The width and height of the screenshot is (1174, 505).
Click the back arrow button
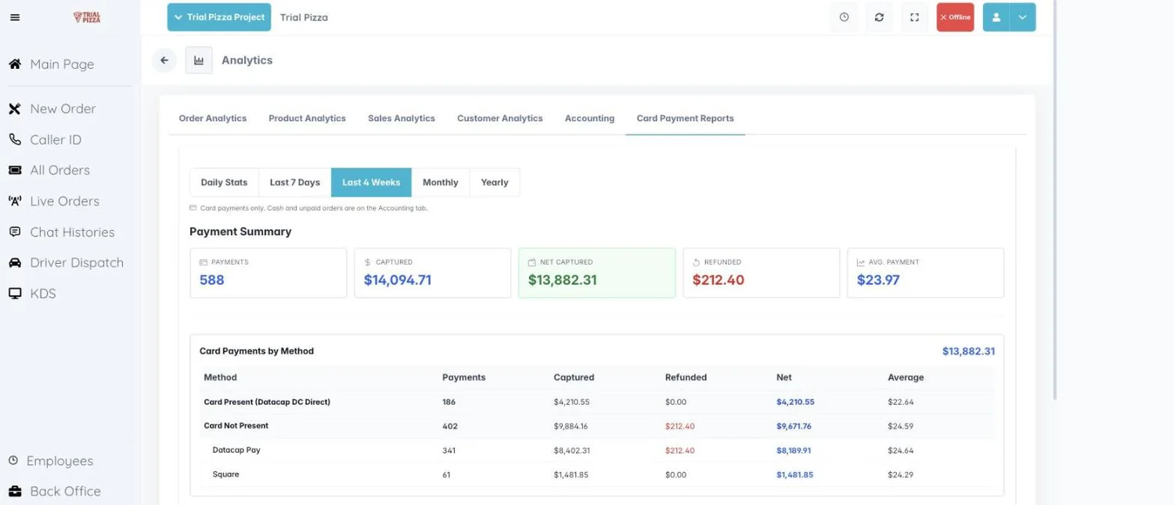tap(164, 60)
